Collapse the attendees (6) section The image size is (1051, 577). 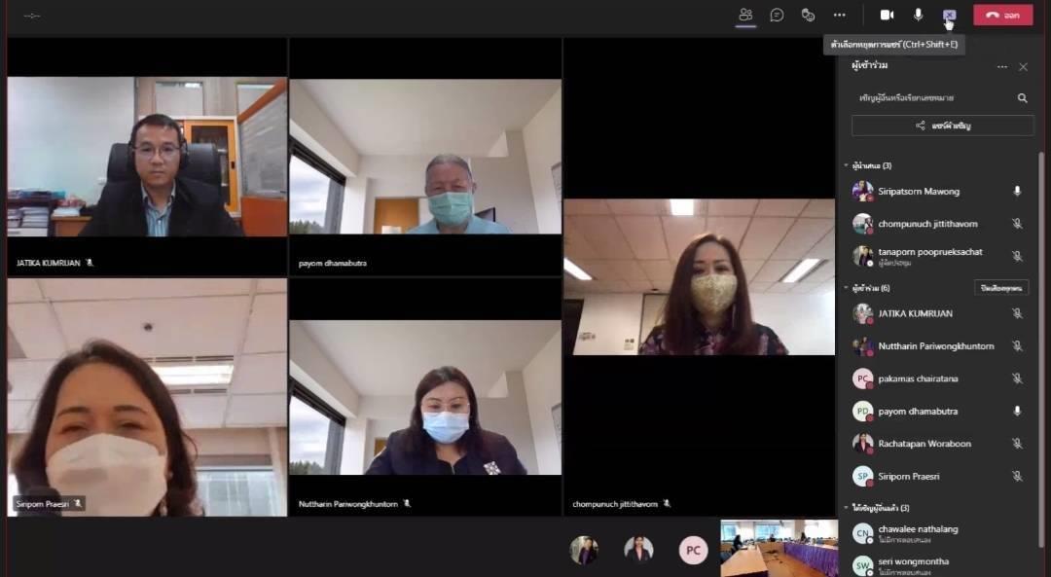847,288
